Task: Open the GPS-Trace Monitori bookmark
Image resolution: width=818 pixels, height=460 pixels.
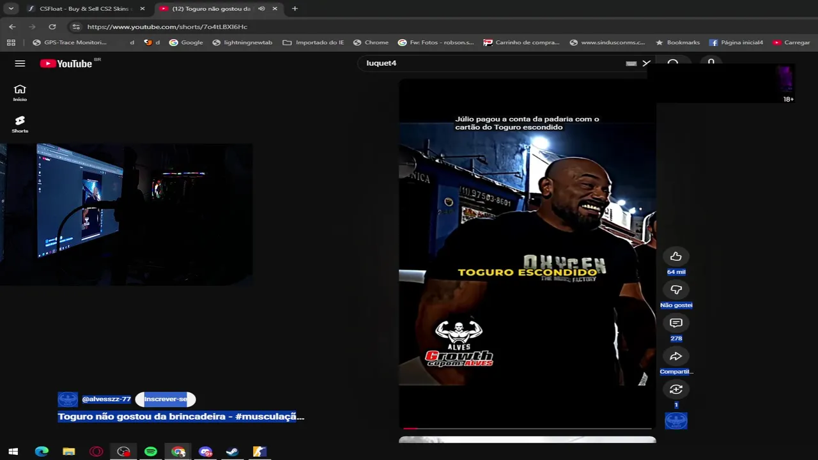Action: point(70,43)
